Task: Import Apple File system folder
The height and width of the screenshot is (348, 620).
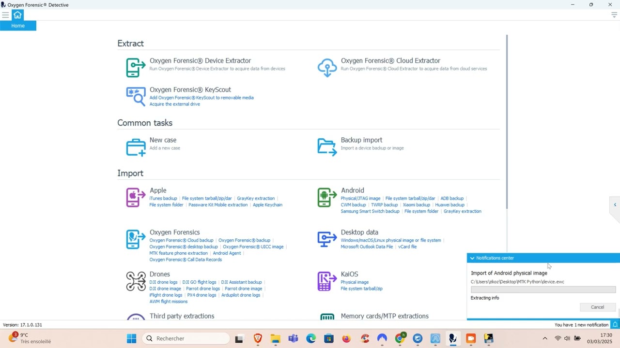Action: pos(167,205)
